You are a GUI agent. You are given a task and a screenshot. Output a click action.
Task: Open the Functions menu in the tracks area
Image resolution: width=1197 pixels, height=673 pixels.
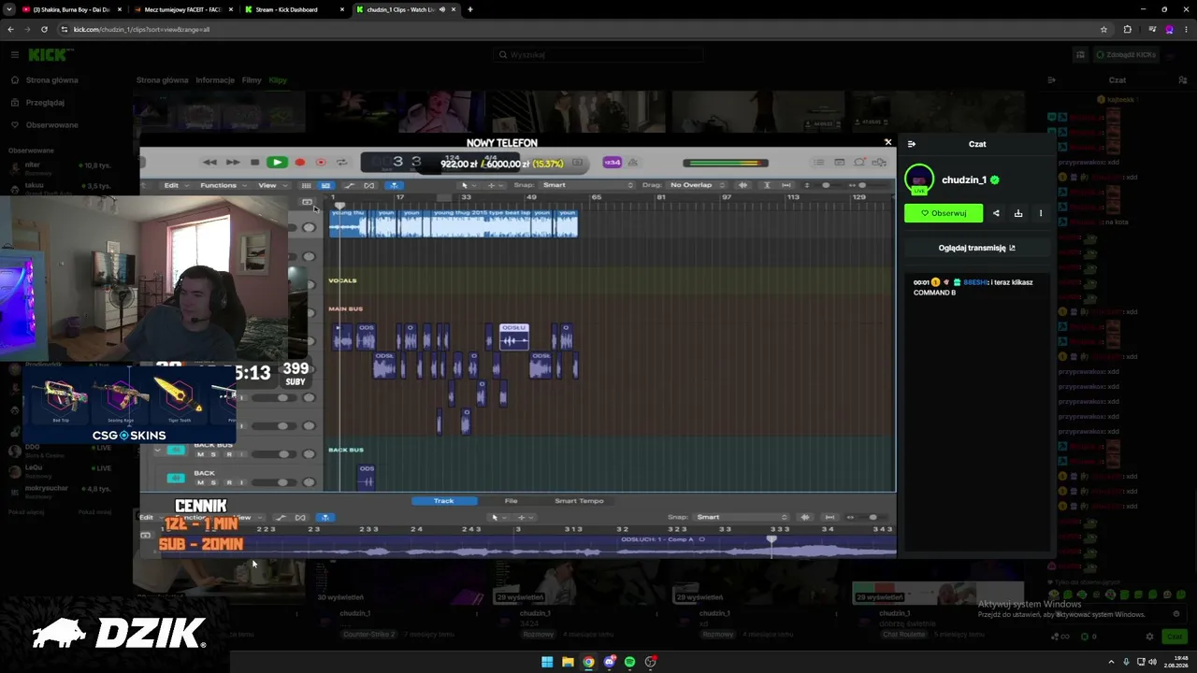pos(222,185)
